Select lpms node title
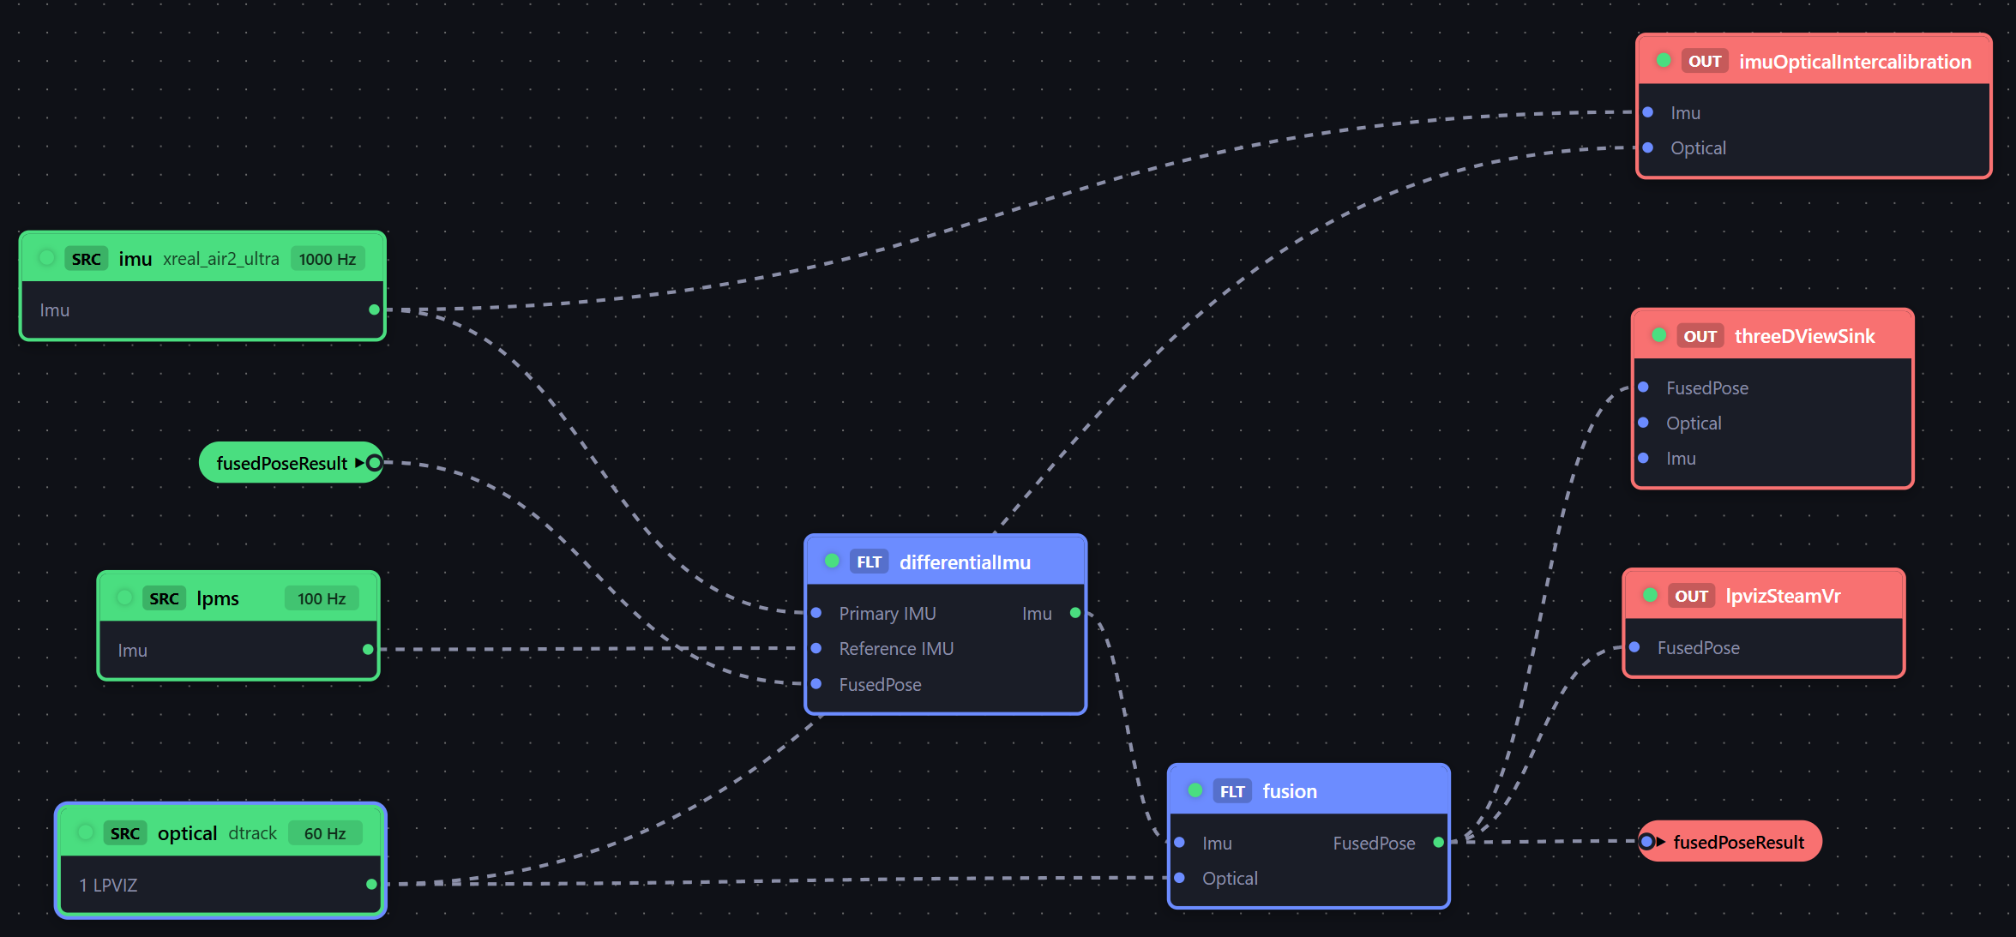 tap(218, 598)
